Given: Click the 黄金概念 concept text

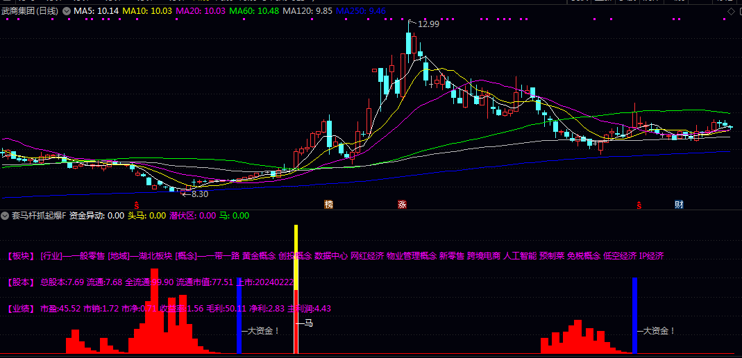Looking at the screenshot, I should [x=259, y=256].
